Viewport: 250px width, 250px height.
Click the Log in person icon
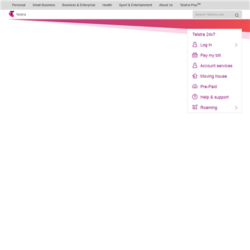click(194, 44)
